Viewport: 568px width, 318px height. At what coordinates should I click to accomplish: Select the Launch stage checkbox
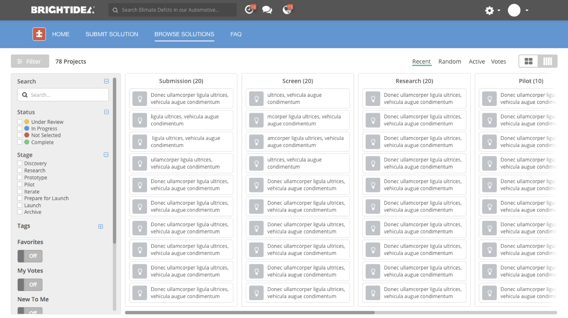click(20, 205)
